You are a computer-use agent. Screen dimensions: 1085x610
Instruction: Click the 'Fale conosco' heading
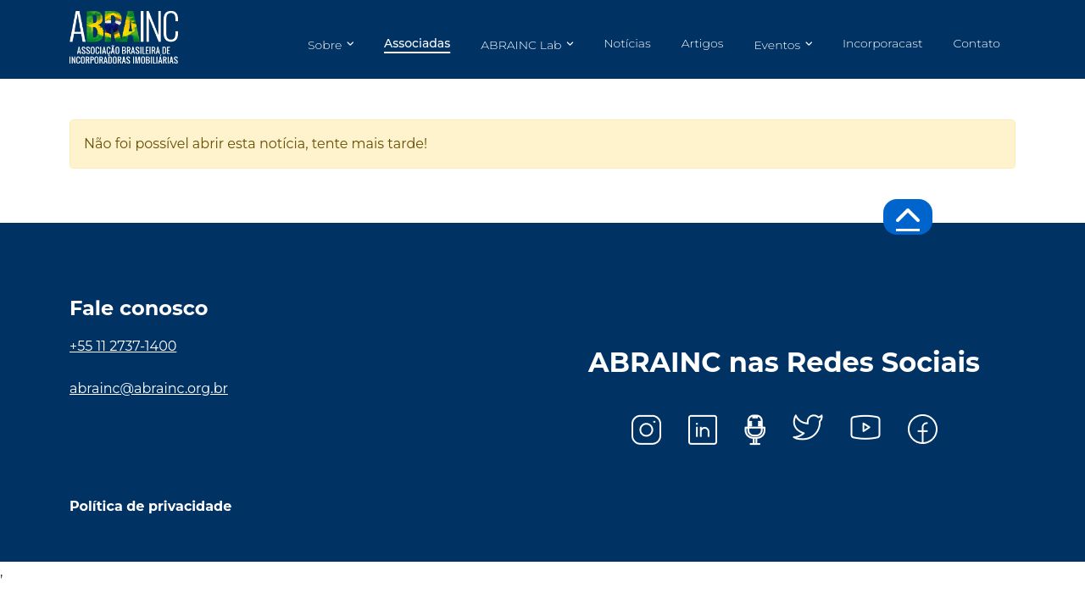click(x=139, y=308)
